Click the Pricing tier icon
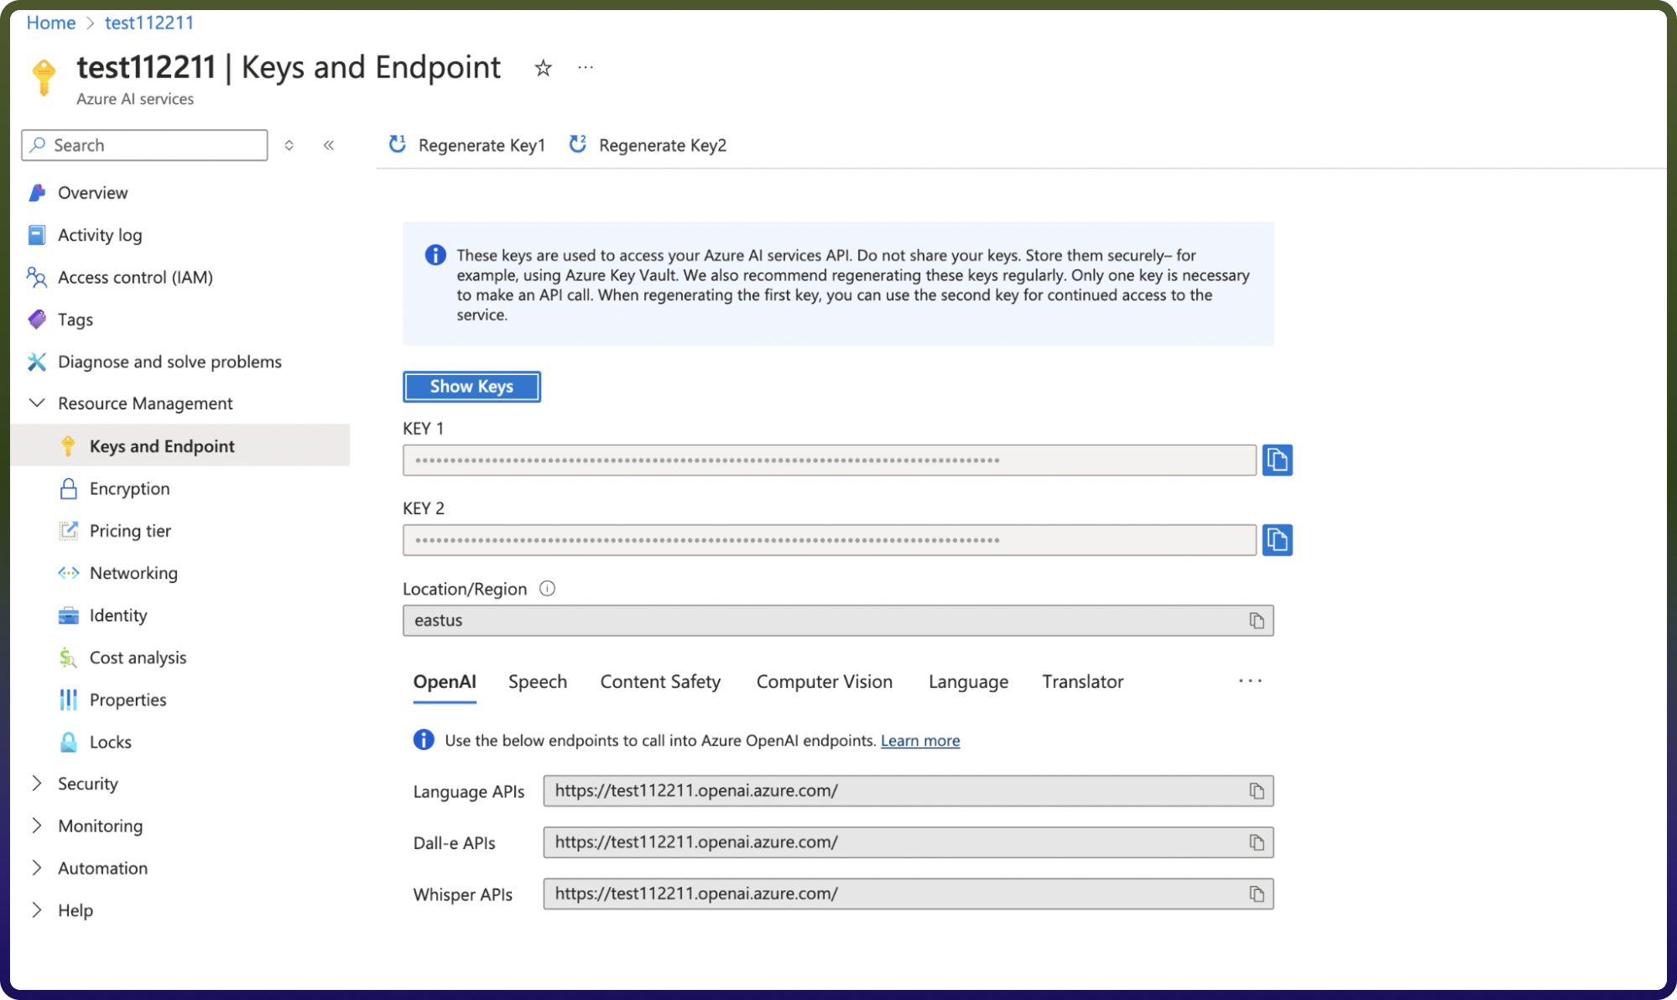The height and width of the screenshot is (1000, 1677). tap(68, 530)
